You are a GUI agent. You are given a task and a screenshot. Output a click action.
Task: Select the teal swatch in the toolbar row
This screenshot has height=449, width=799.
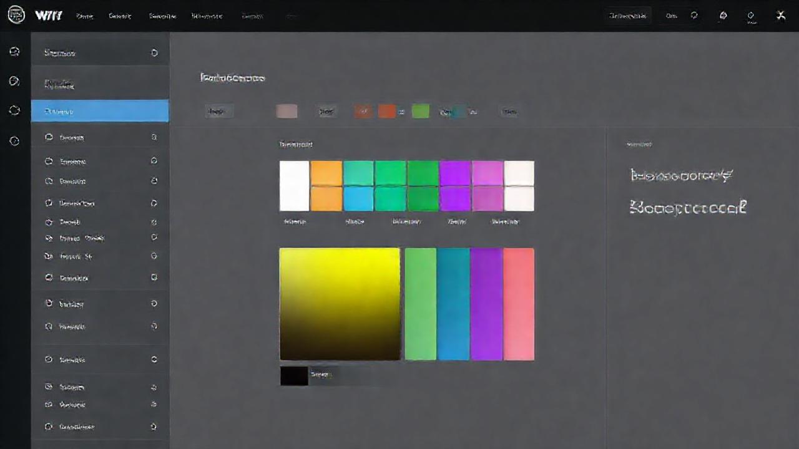click(459, 112)
